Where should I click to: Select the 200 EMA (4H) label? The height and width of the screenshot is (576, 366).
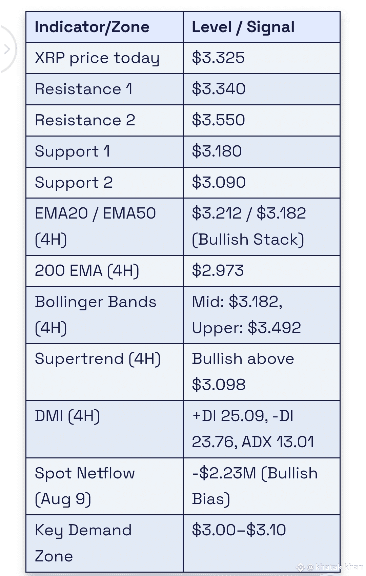pos(87,271)
